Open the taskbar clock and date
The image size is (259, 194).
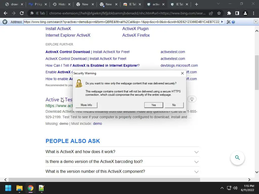tap(247, 188)
